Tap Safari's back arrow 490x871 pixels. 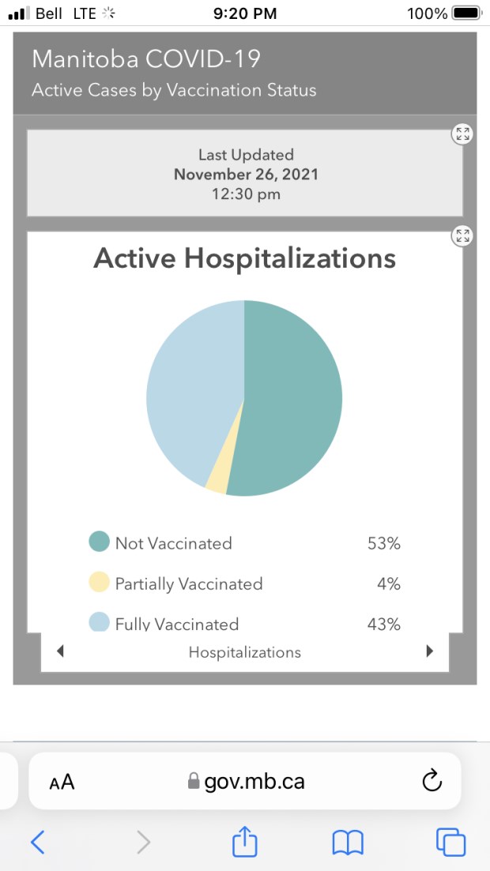coord(37,843)
